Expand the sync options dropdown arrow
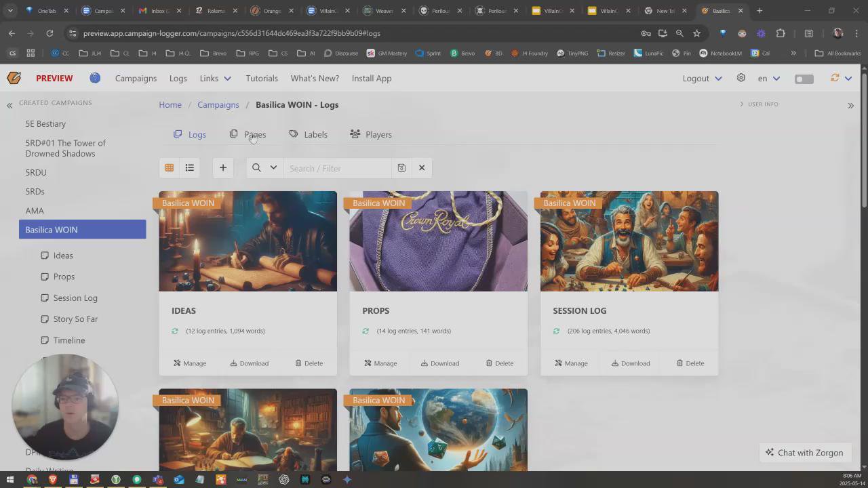Screen dimensions: 868x488 tap(848, 79)
